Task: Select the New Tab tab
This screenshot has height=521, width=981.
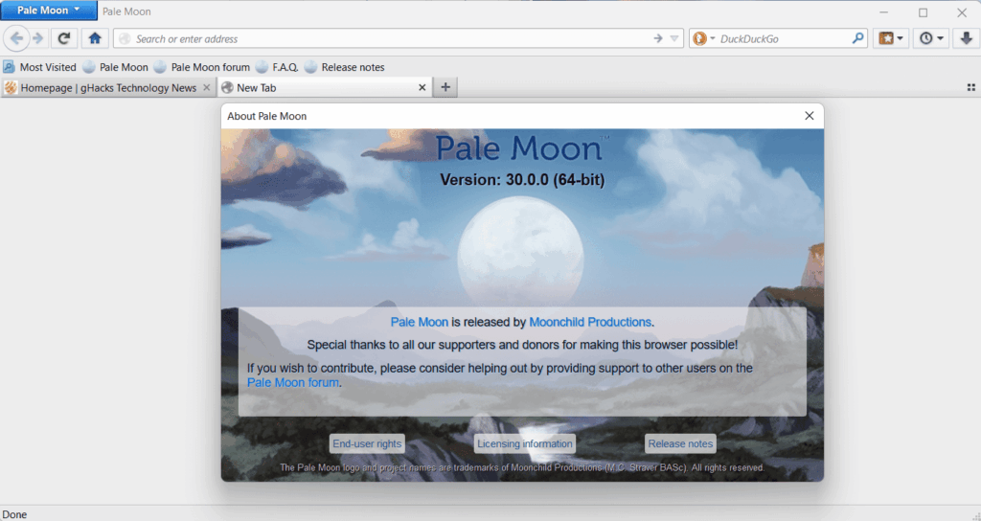Action: pyautogui.click(x=316, y=87)
